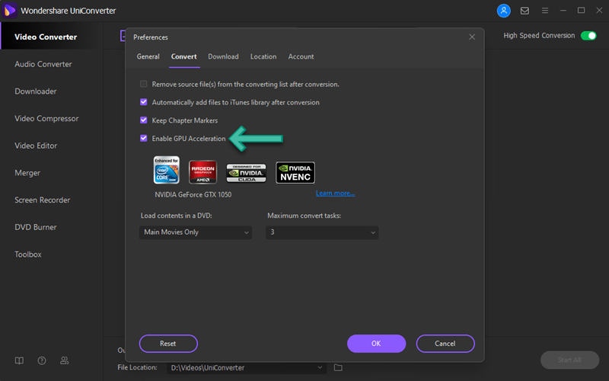
Task: Uncheck Keep Chapter Markers
Action: 143,120
